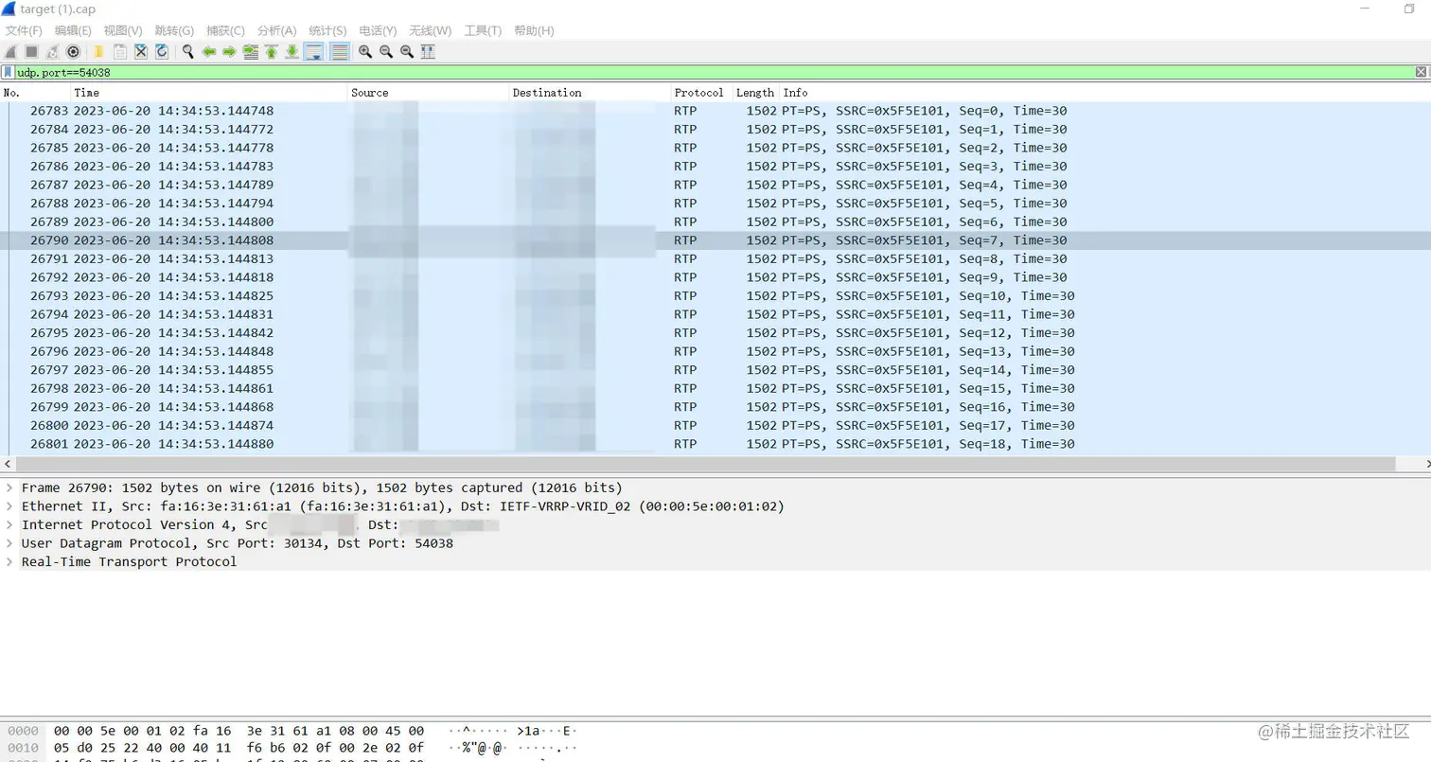Viewport: 1431px width, 762px height.
Task: Jump to the first packet icon
Action: [x=272, y=52]
